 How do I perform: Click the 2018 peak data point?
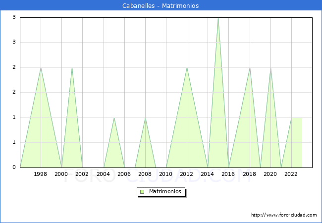pyautogui.click(x=250, y=68)
